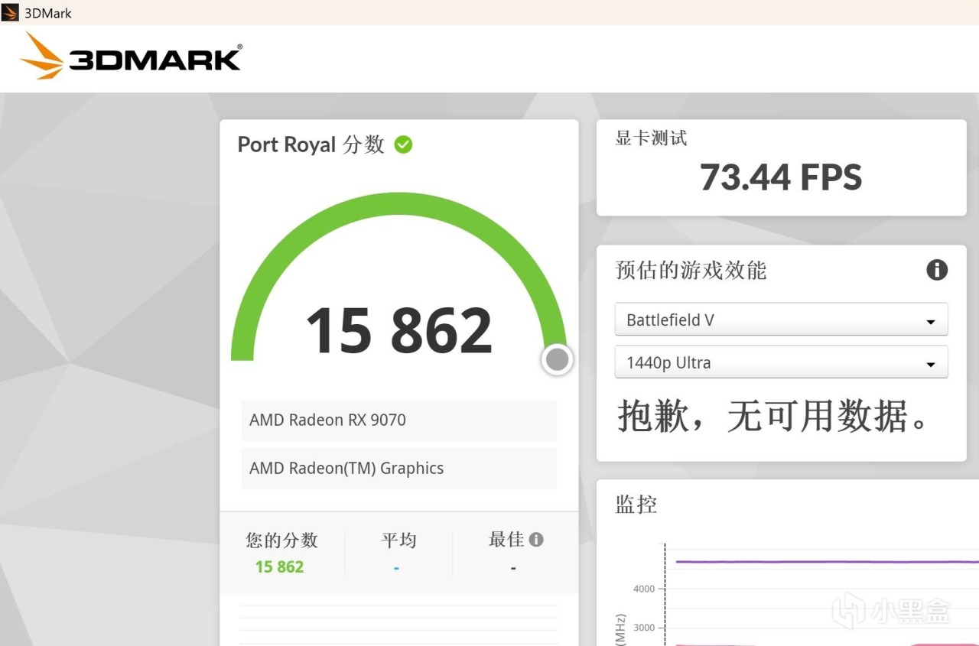Click the 平均 column label
This screenshot has width=979, height=646.
coord(398,540)
